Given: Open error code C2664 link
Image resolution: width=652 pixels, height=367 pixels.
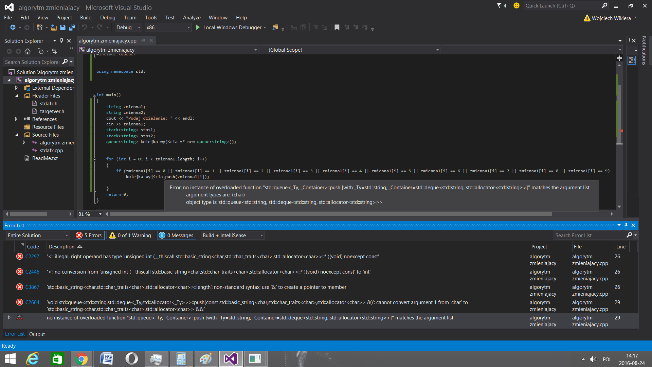Looking at the screenshot, I should pyautogui.click(x=32, y=302).
